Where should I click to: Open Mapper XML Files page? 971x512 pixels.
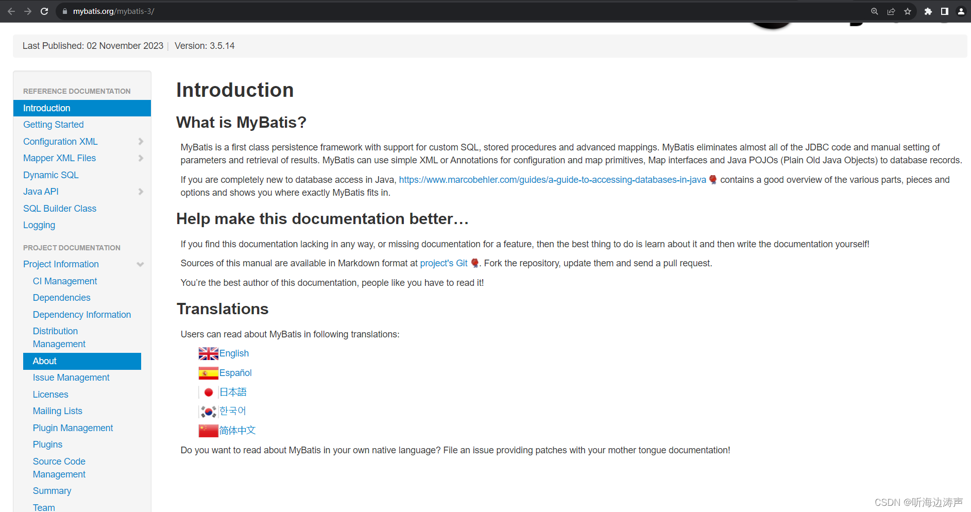pyautogui.click(x=59, y=158)
